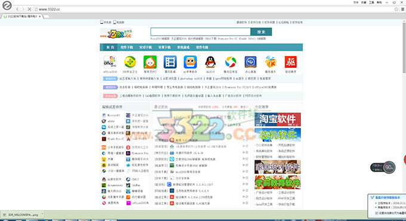
Task: Click the 搜索 search button
Action: coord(262,32)
